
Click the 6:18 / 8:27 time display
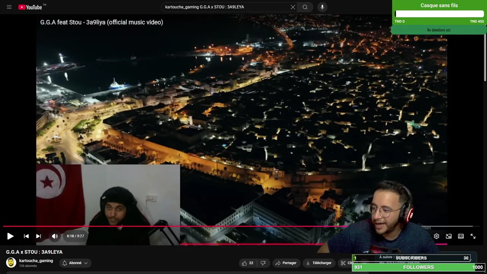click(x=75, y=236)
